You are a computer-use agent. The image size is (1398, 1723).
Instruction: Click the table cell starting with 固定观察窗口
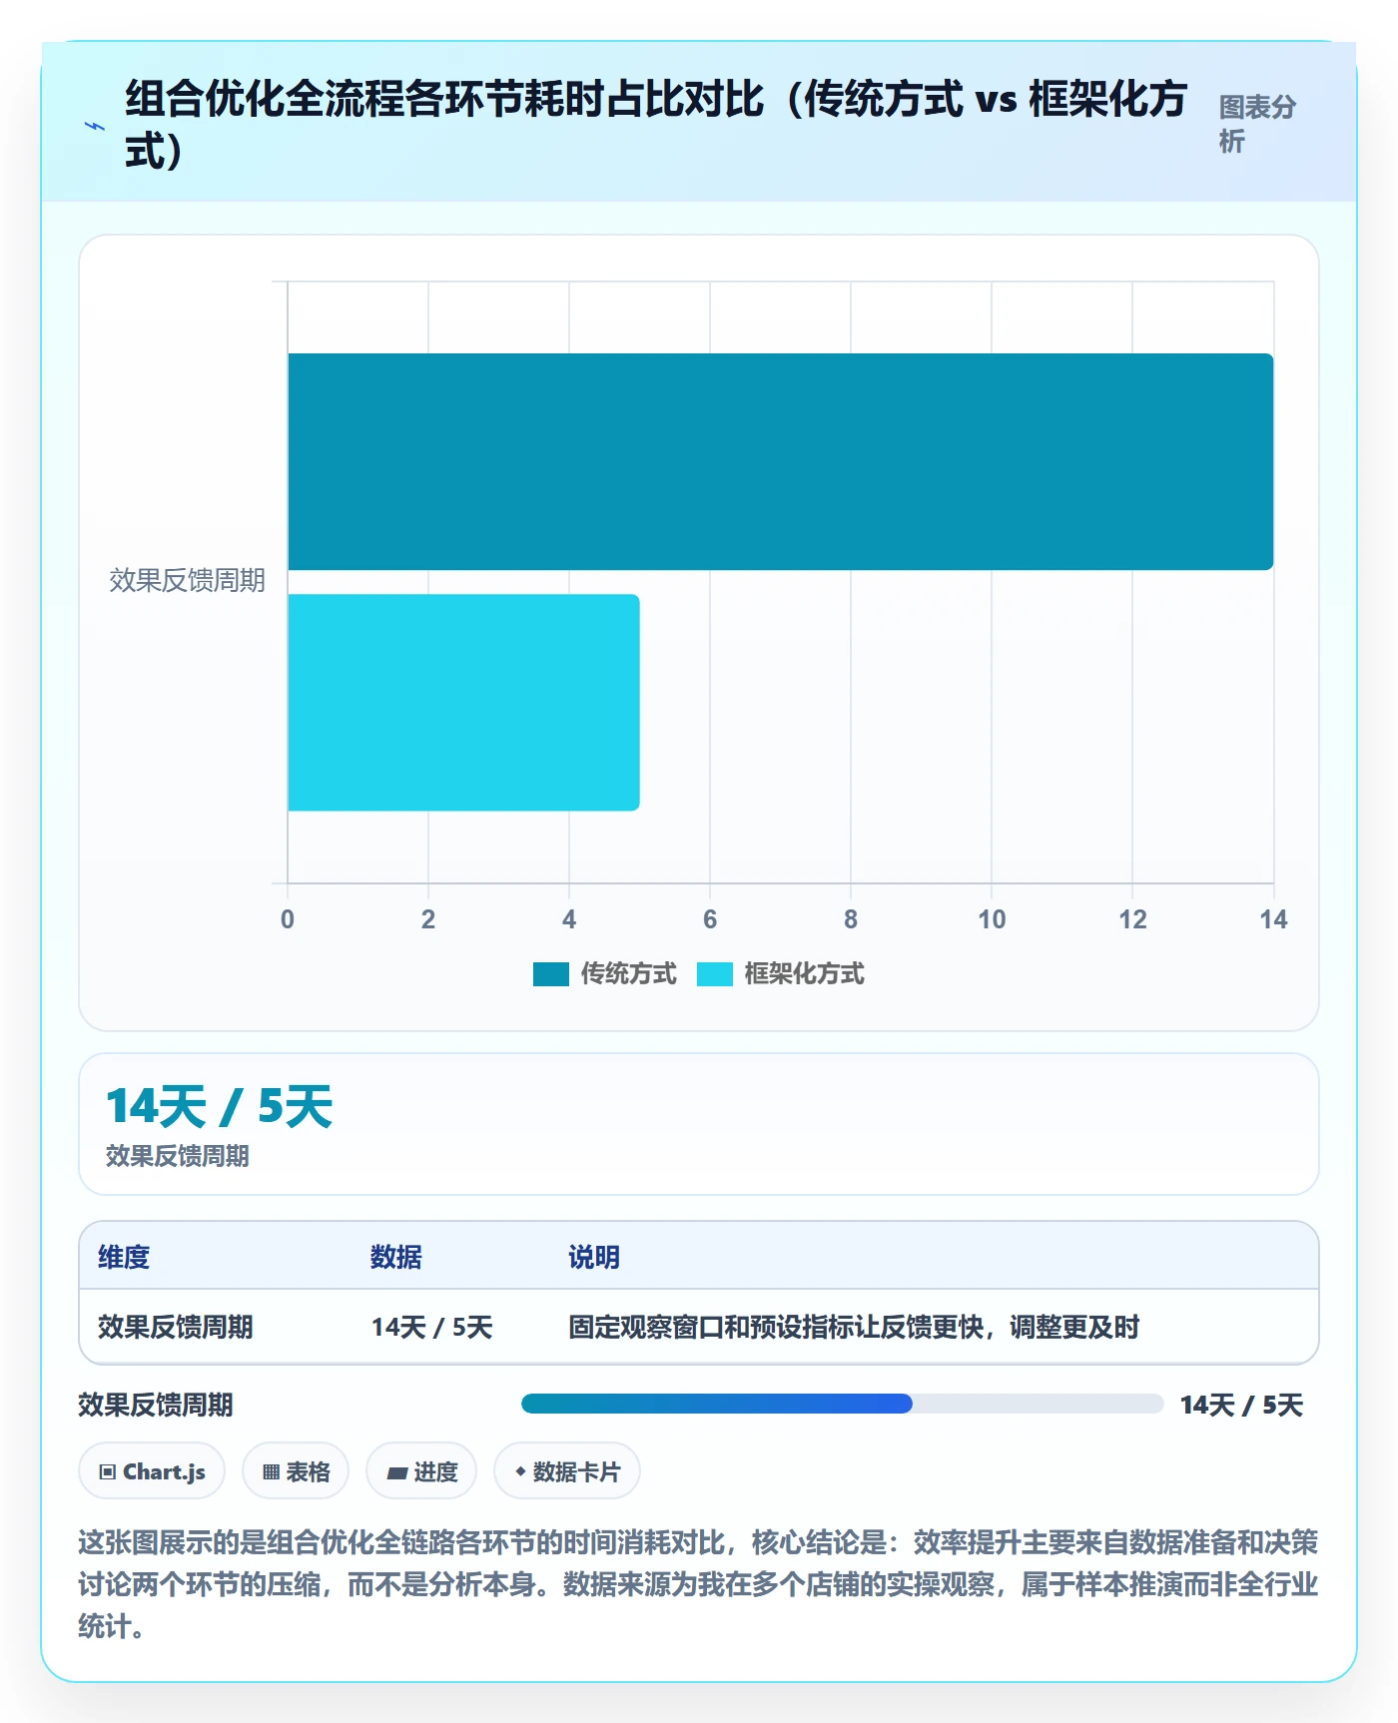coord(854,1327)
